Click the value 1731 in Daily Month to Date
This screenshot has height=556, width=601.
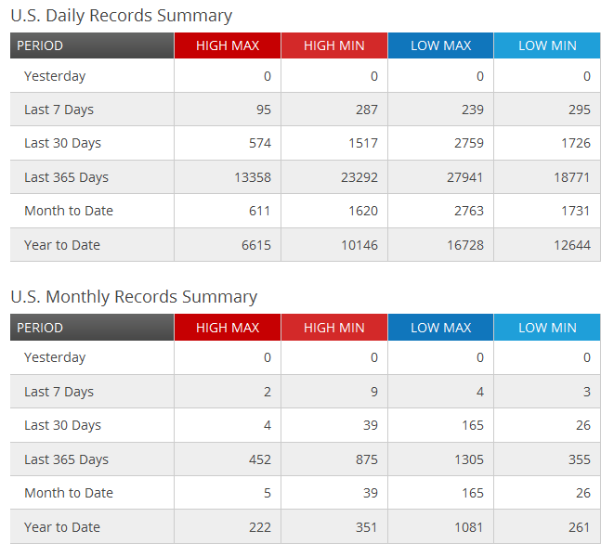tap(576, 211)
